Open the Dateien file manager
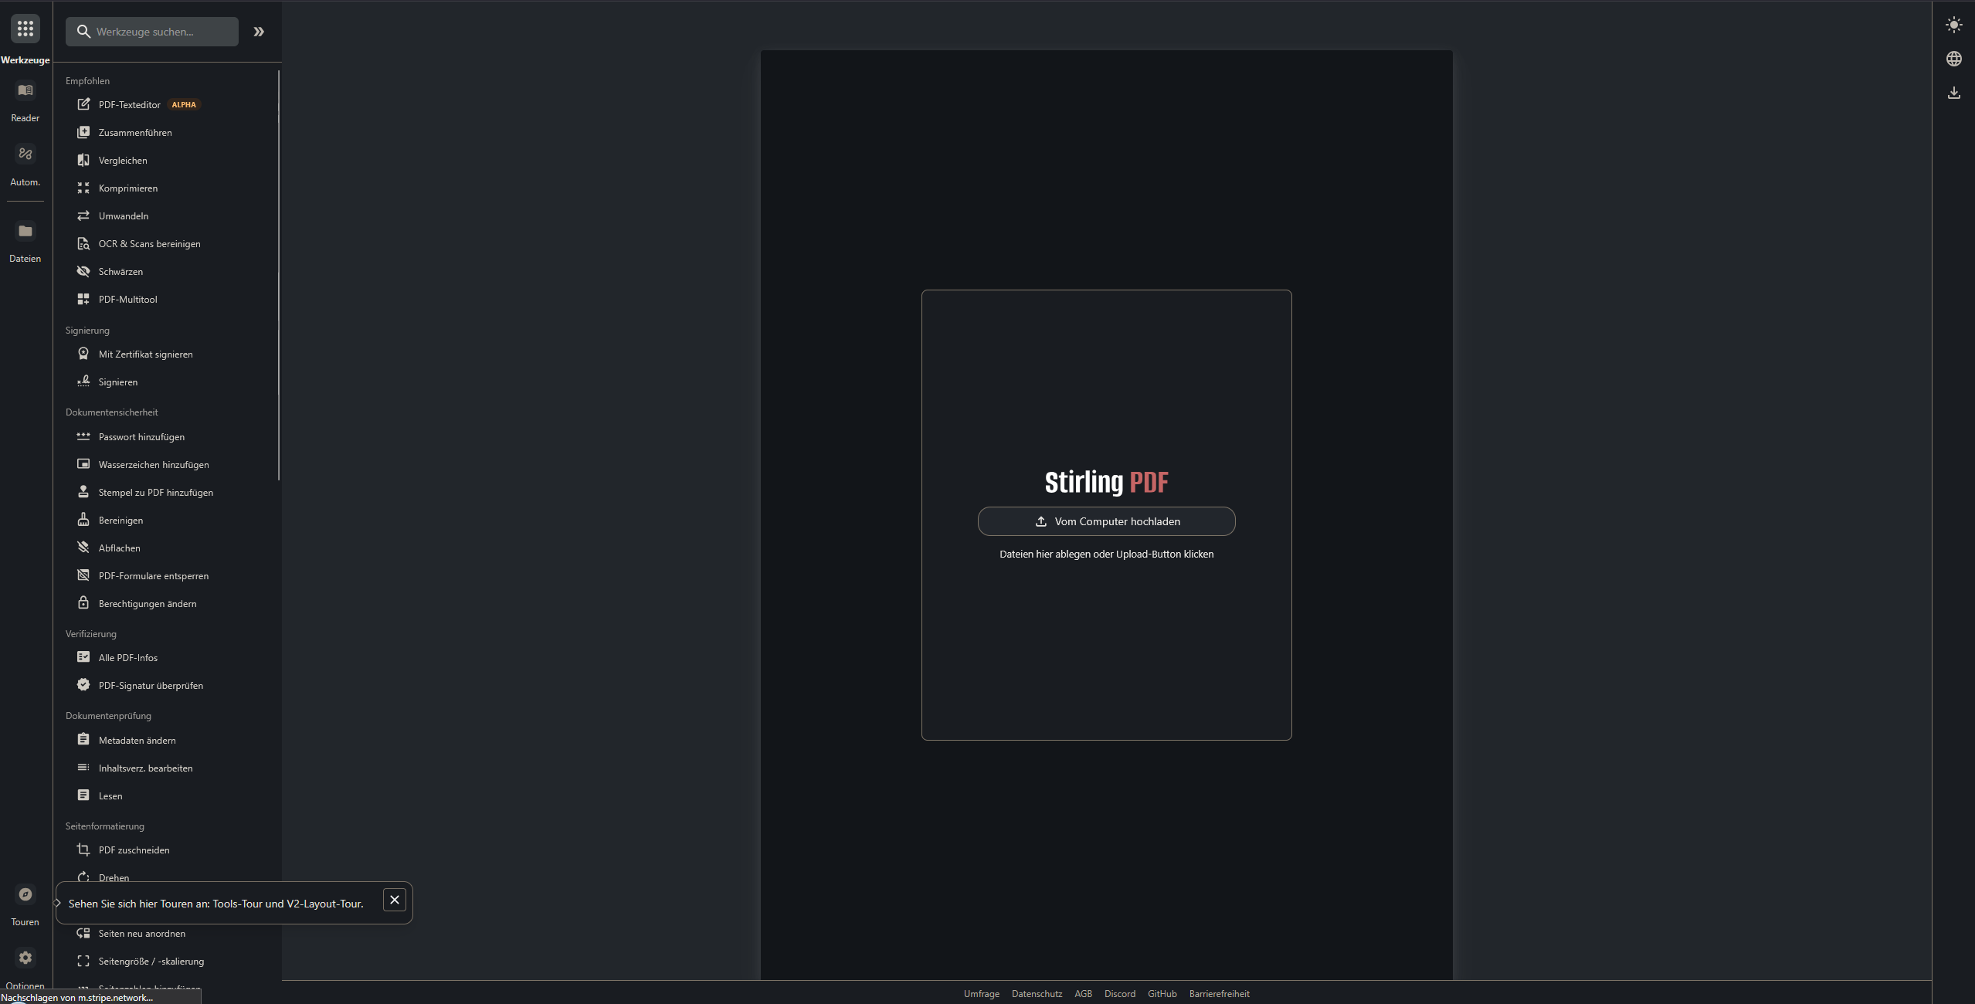This screenshot has height=1004, width=1975. pos(25,232)
